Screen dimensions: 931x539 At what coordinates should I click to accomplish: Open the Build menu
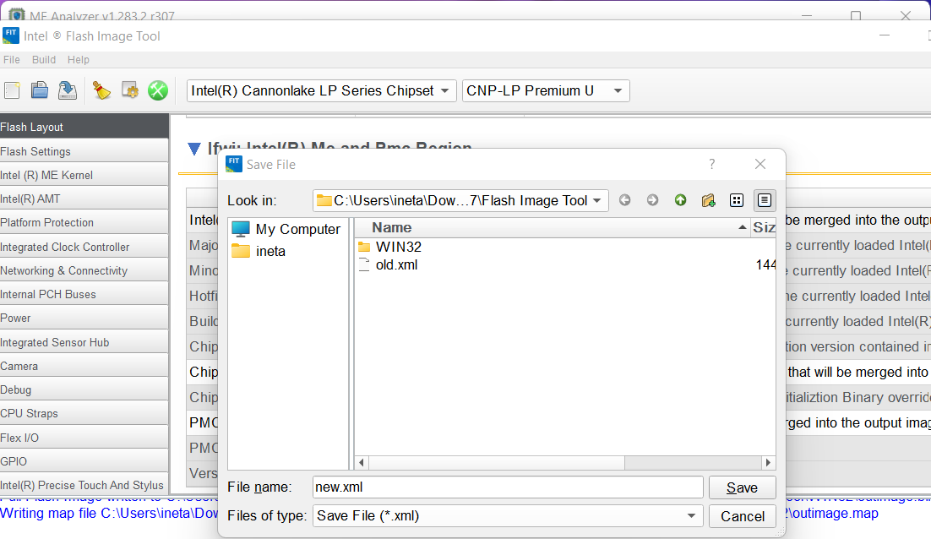(44, 59)
